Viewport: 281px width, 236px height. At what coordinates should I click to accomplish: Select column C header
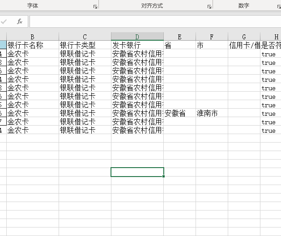(x=85, y=37)
